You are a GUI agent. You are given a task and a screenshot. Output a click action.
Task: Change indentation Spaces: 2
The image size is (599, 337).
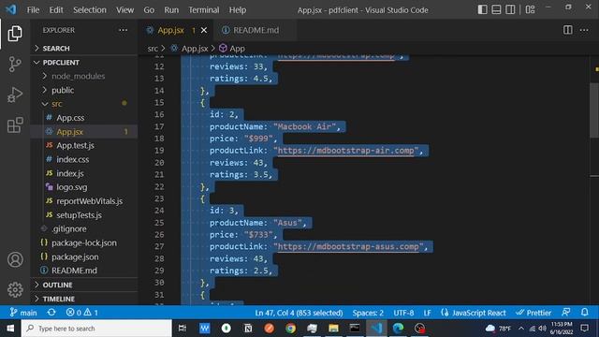coord(368,313)
